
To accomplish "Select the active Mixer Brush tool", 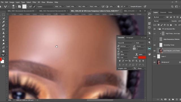I will 3,55.
